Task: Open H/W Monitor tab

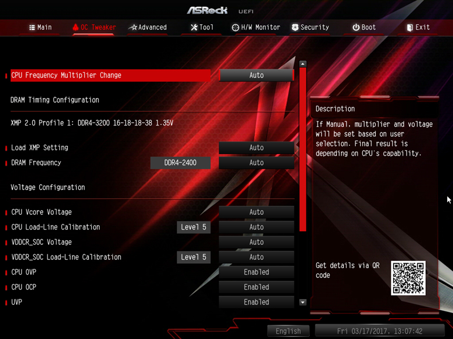Action: pyautogui.click(x=256, y=27)
